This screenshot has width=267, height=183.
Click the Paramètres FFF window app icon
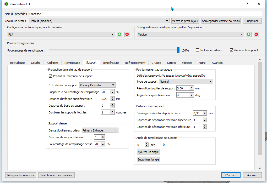click(x=7, y=4)
